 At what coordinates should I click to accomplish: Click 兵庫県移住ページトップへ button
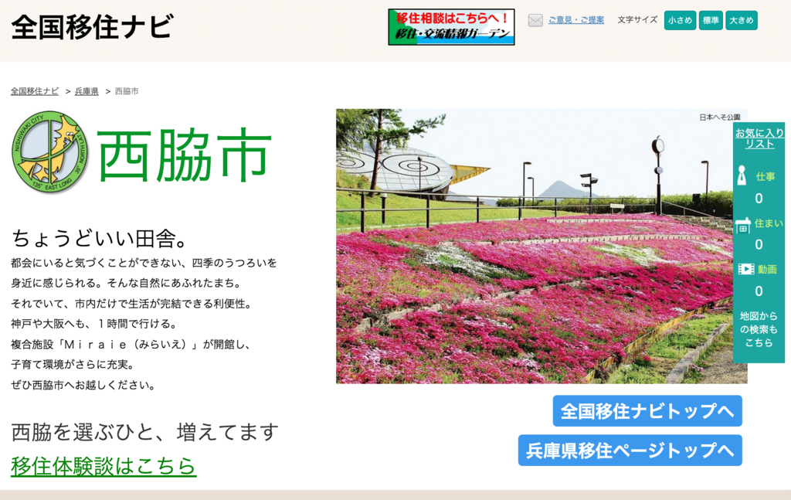coord(630,450)
